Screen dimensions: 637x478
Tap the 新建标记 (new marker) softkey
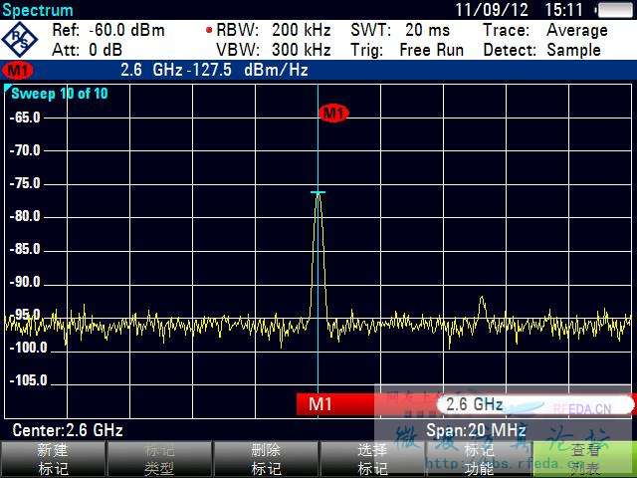53,459
